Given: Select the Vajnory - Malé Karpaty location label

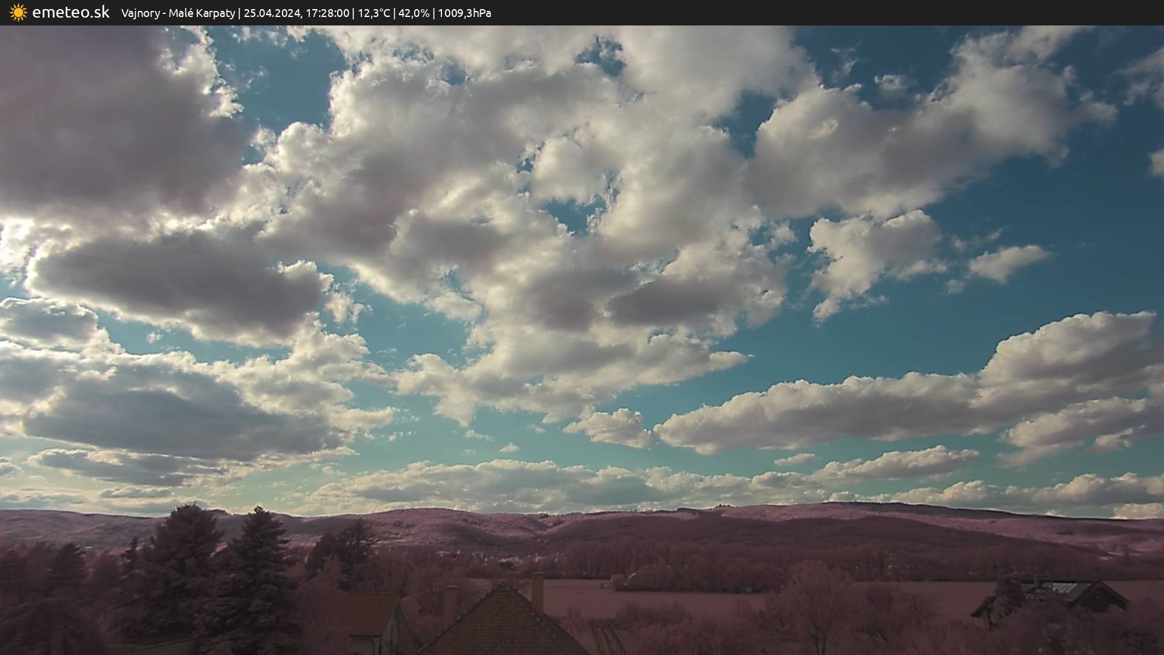Looking at the screenshot, I should (178, 13).
